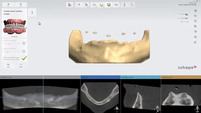Open the patient step icon in workflow bar

(69, 5)
